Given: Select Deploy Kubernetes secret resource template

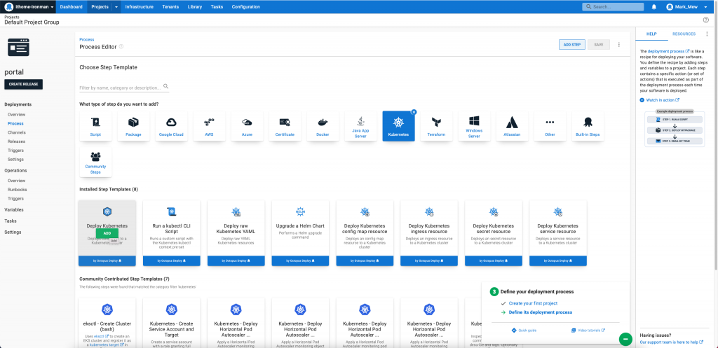Looking at the screenshot, I should (x=494, y=232).
